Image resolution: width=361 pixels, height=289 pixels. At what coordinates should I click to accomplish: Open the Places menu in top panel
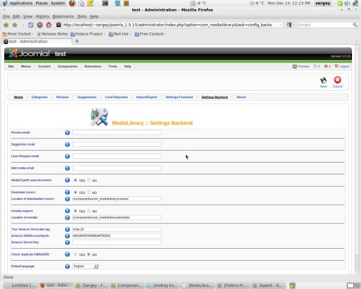click(42, 3)
